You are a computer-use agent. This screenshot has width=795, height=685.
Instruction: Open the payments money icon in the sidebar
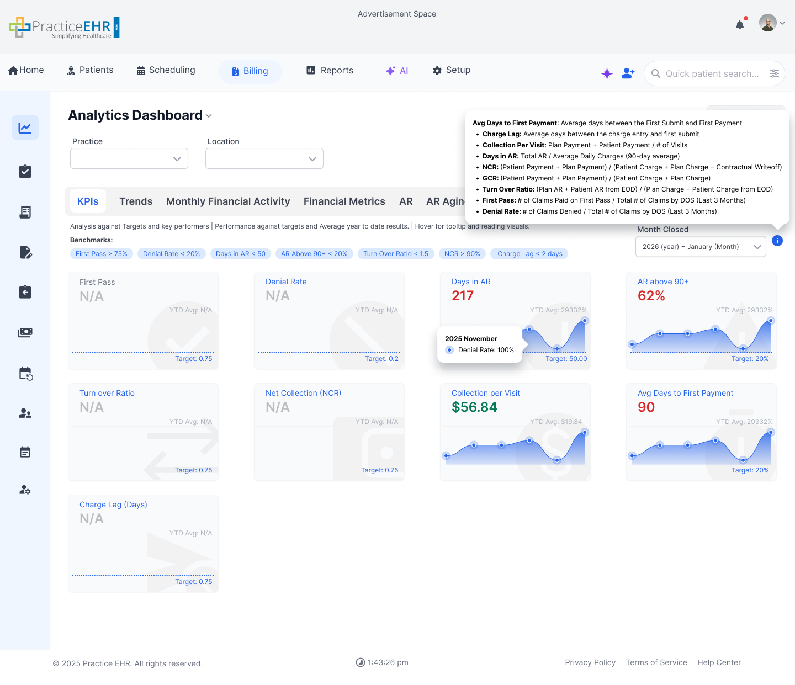point(25,332)
